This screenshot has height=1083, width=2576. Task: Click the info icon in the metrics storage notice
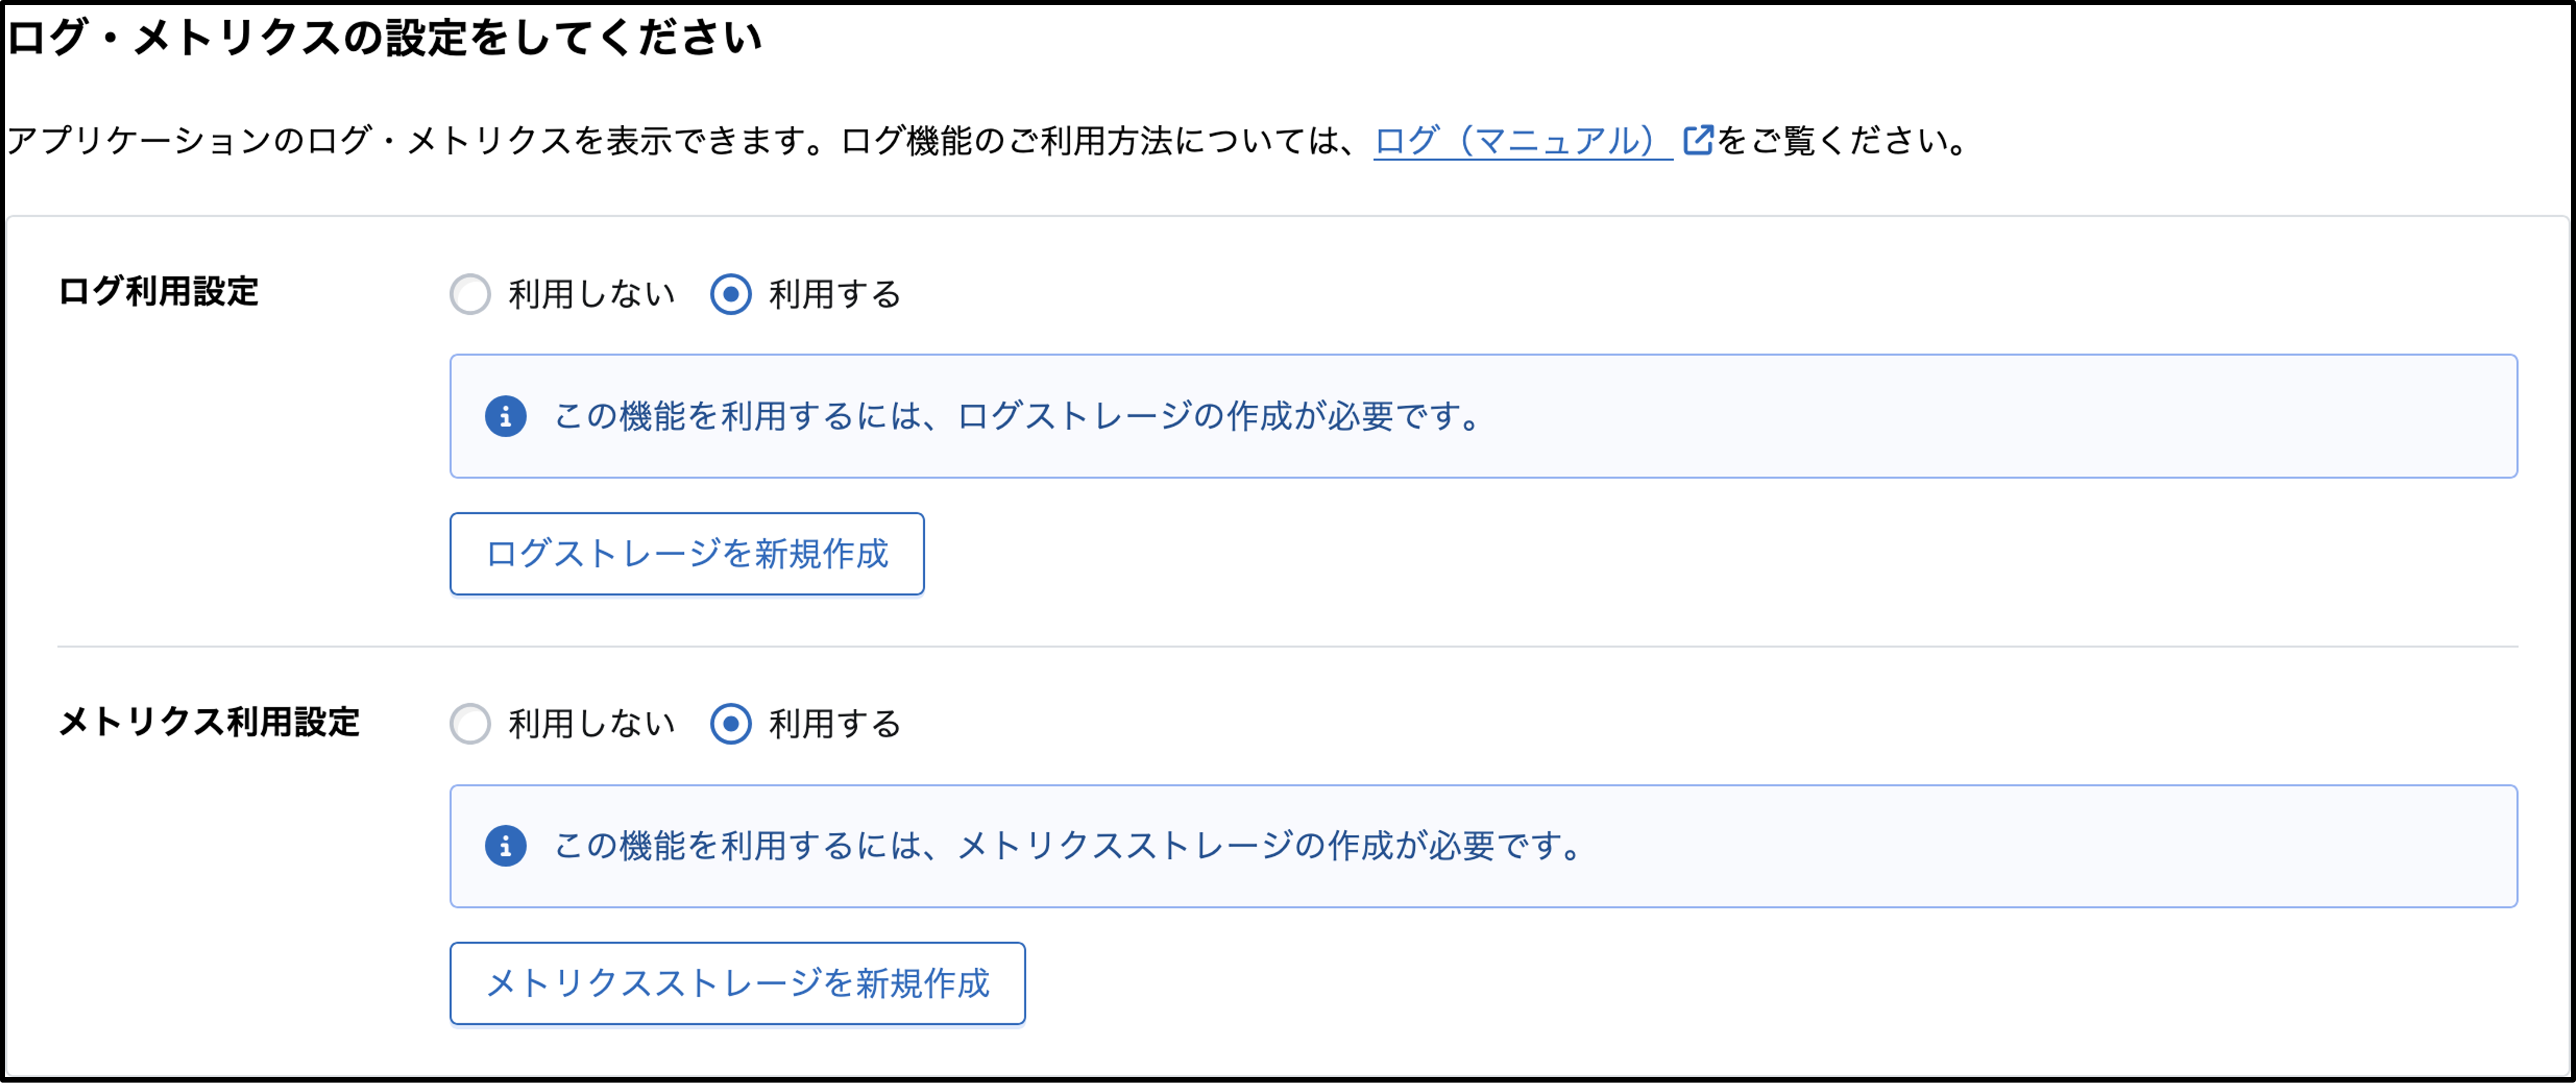coord(506,846)
